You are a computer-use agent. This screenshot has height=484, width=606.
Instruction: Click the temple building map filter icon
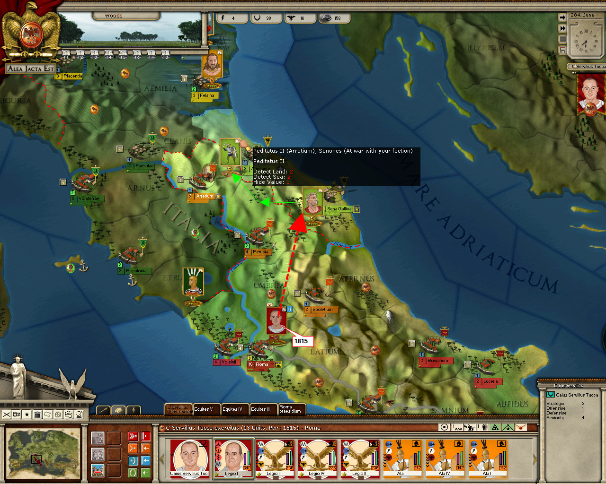pos(37,415)
